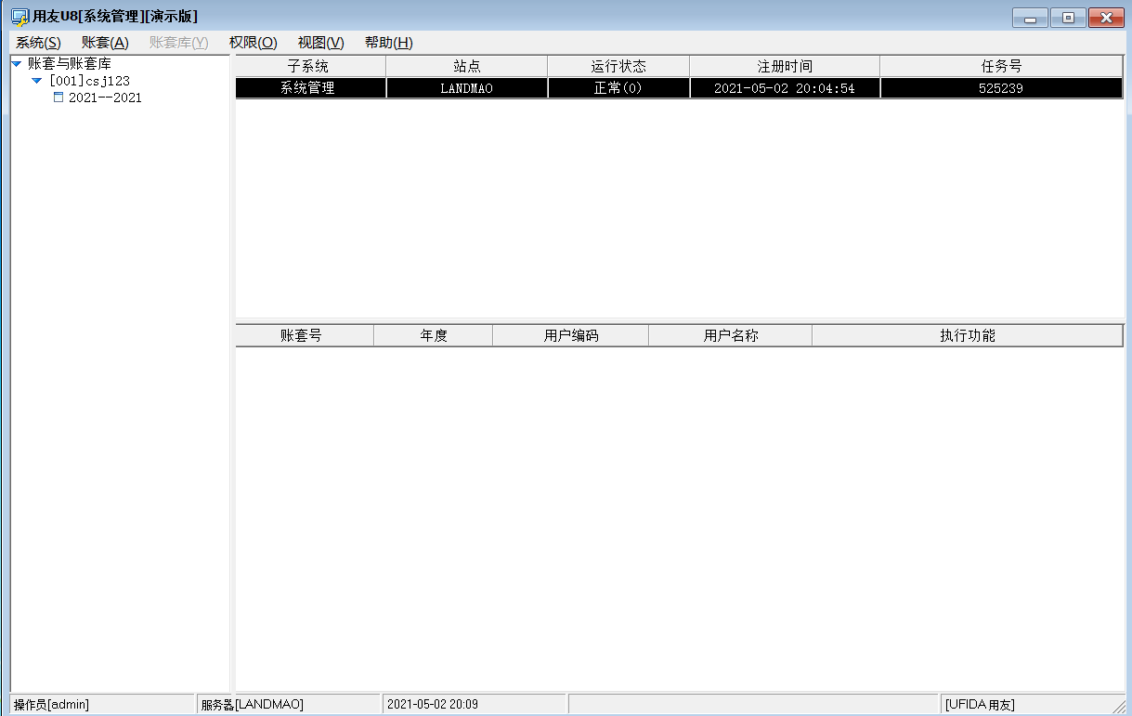Click the [UFIDA 用友] status bar section
This screenshot has width=1132, height=716.
click(x=1031, y=704)
